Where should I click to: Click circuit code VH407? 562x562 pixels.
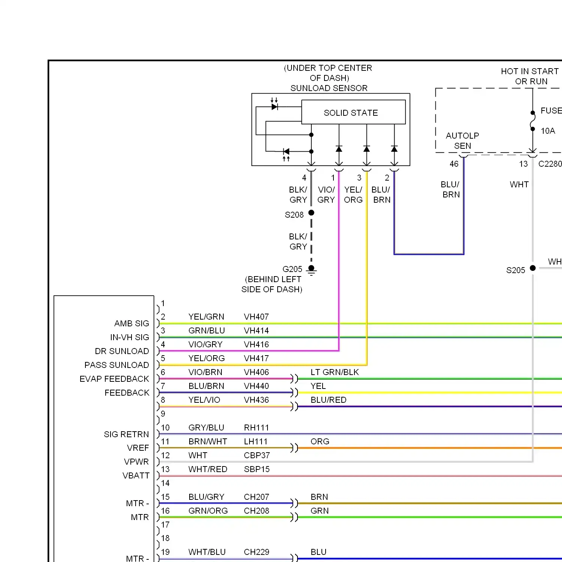point(256,317)
